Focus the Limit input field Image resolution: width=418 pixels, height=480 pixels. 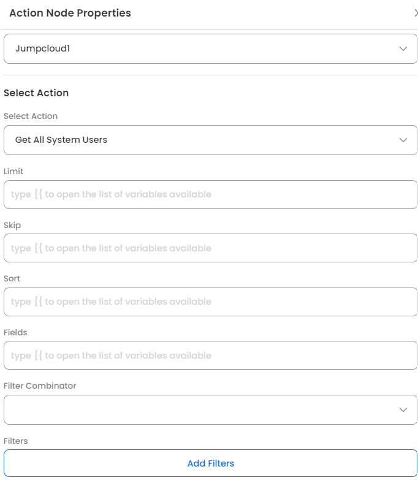tap(210, 194)
